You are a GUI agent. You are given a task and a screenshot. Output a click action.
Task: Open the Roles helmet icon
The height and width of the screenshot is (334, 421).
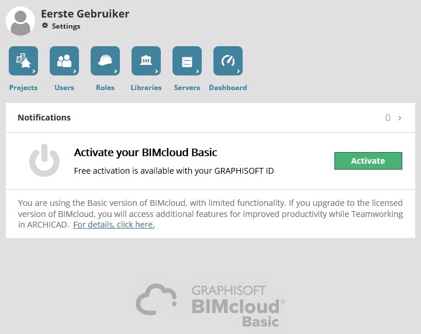click(x=105, y=61)
